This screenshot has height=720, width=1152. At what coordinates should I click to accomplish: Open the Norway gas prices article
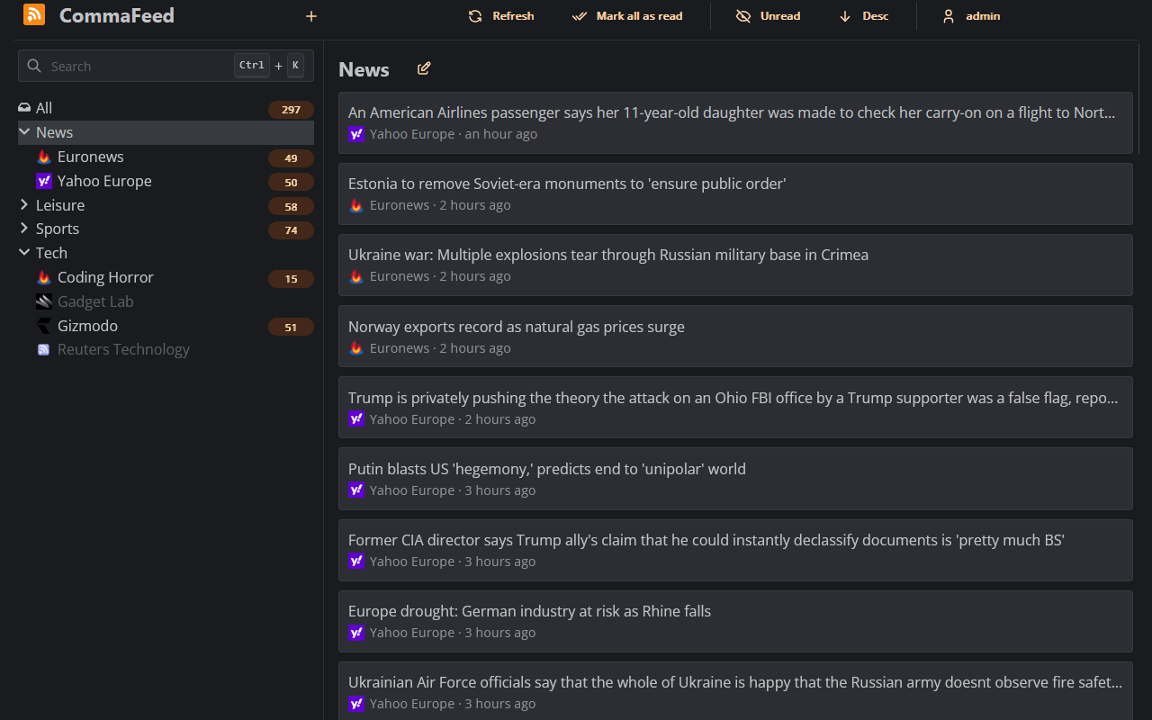click(516, 326)
